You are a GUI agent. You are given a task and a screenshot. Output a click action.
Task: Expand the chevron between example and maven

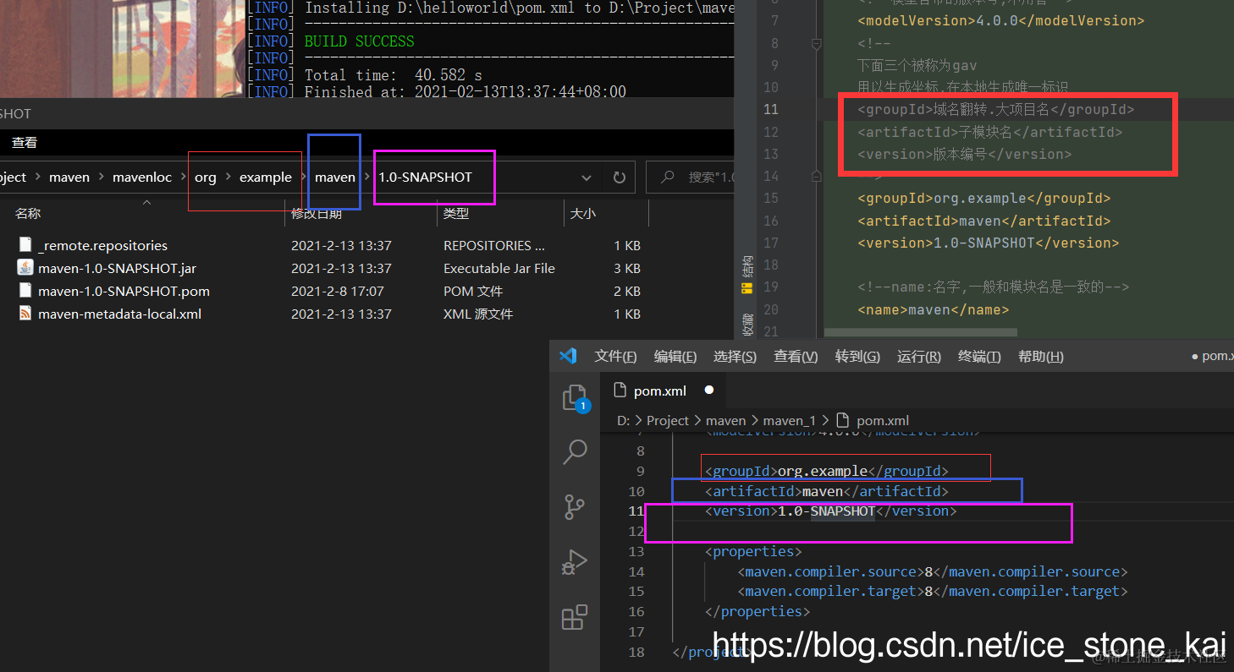(303, 178)
